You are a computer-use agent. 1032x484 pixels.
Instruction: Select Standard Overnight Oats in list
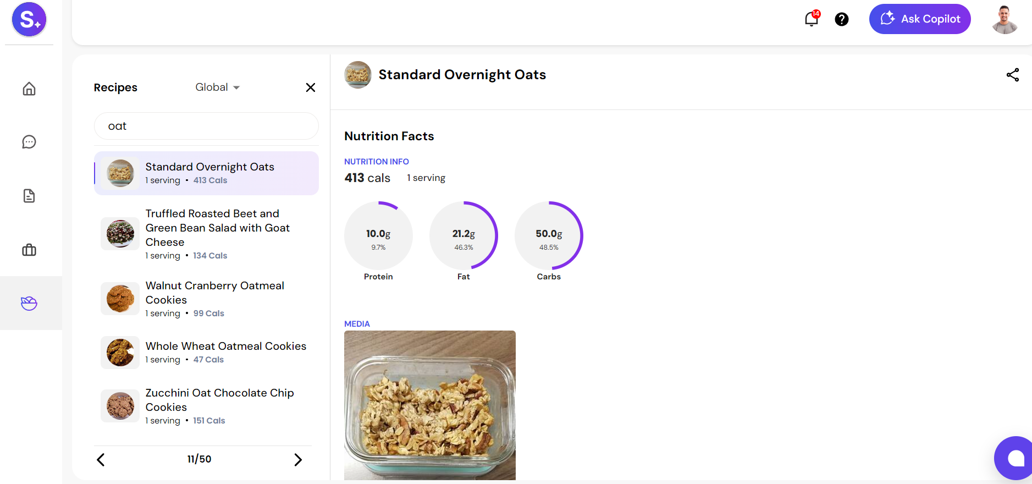point(206,173)
